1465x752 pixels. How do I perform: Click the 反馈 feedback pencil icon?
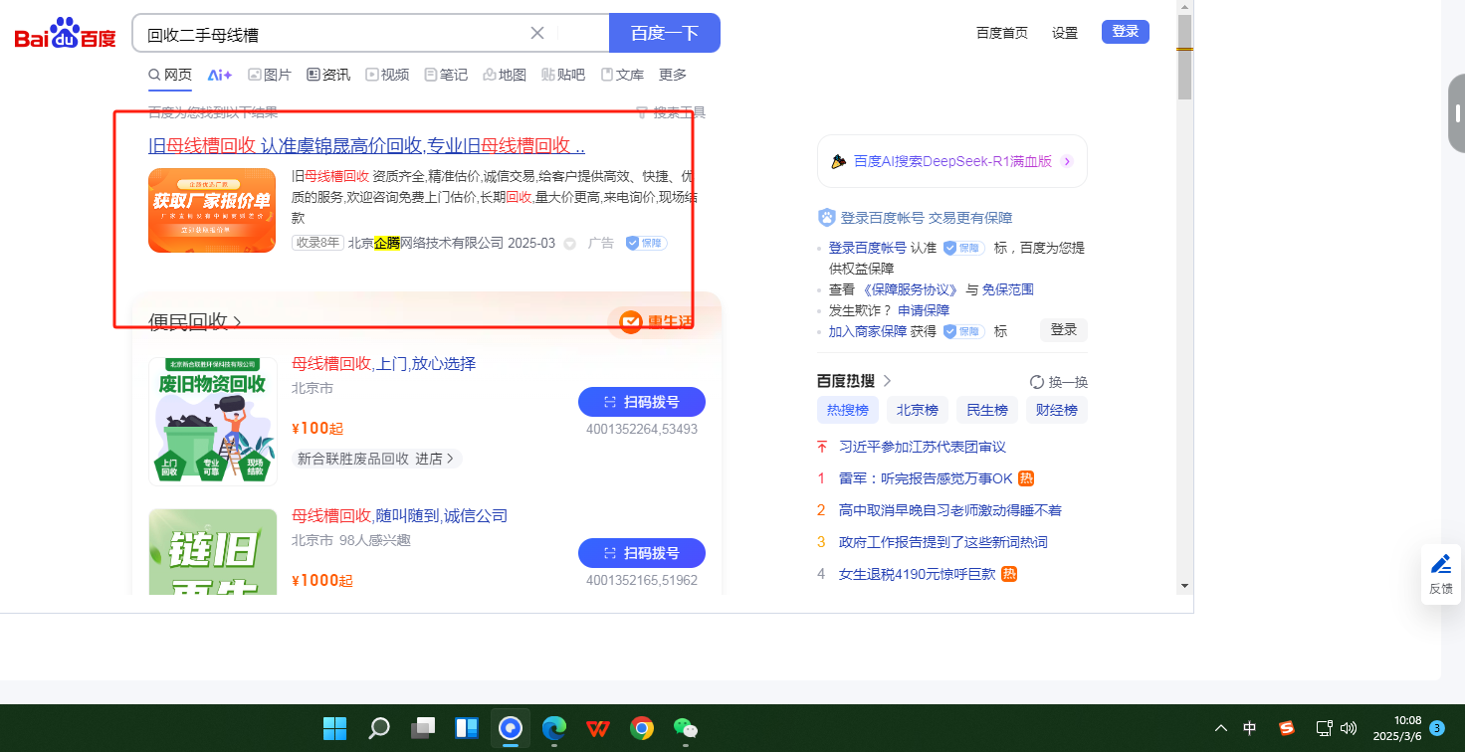1440,565
